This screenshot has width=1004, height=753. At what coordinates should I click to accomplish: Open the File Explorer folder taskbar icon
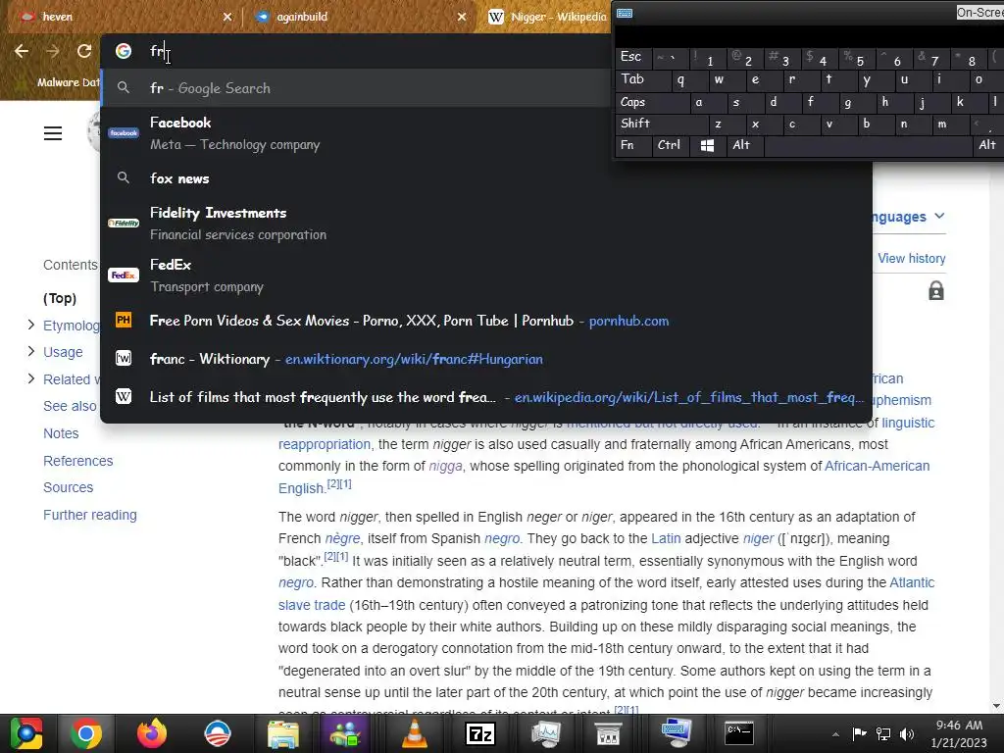click(283, 733)
